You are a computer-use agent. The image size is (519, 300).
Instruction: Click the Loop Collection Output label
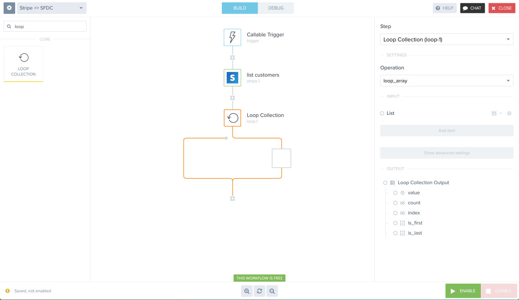tap(423, 183)
